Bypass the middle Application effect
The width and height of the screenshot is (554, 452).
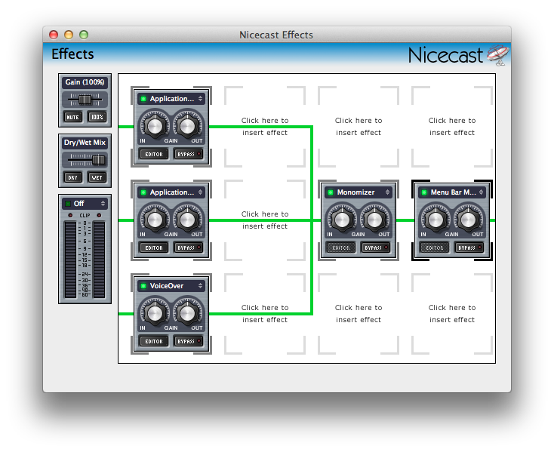point(189,248)
